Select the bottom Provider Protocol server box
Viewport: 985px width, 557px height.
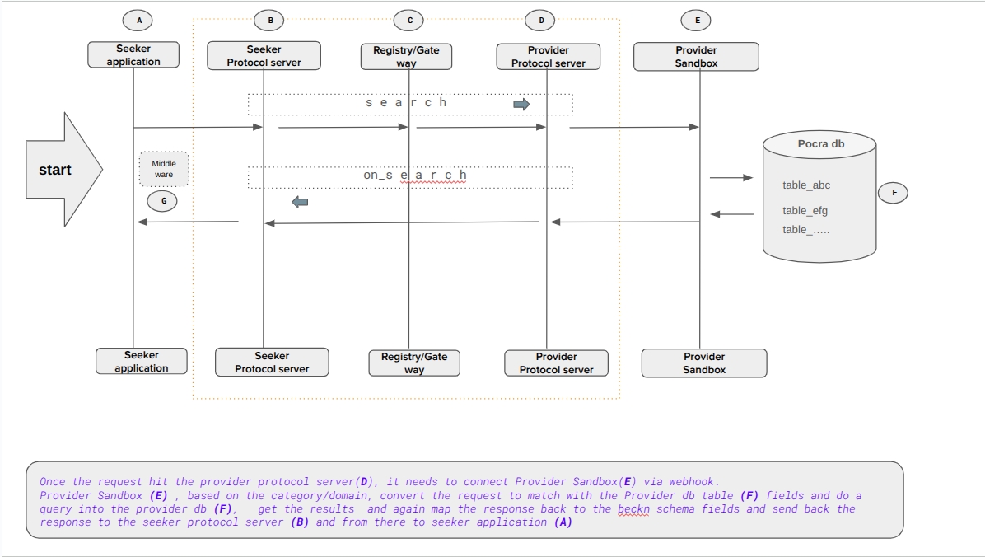tap(556, 363)
